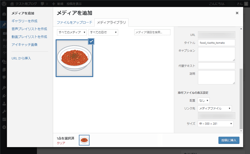
Task: Uncheck the blue checkmark on risotto image
Action: tap(91, 41)
